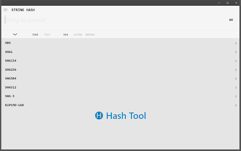
Task: Expand the options chevron below input
Action: point(15,34)
